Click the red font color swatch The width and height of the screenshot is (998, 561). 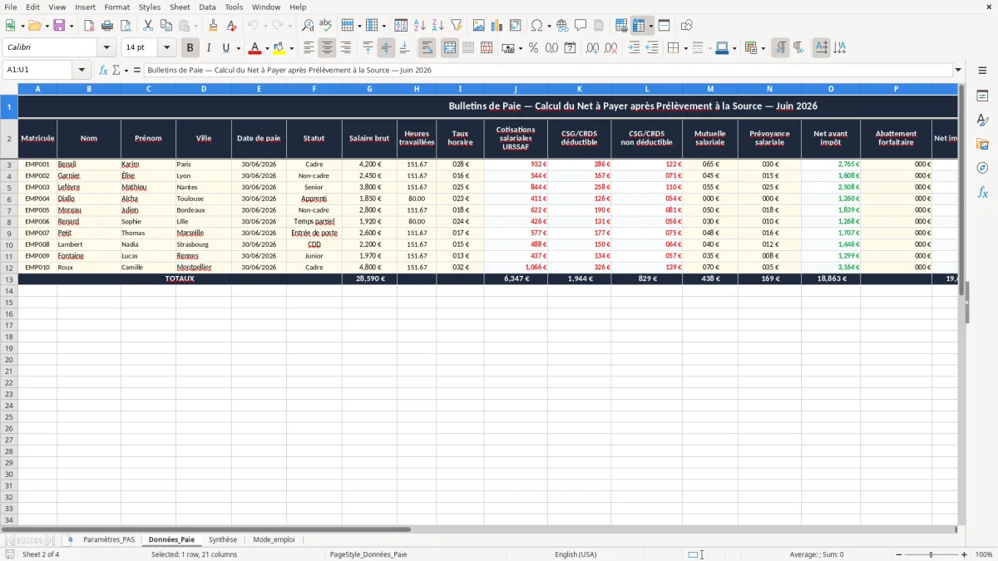[255, 48]
